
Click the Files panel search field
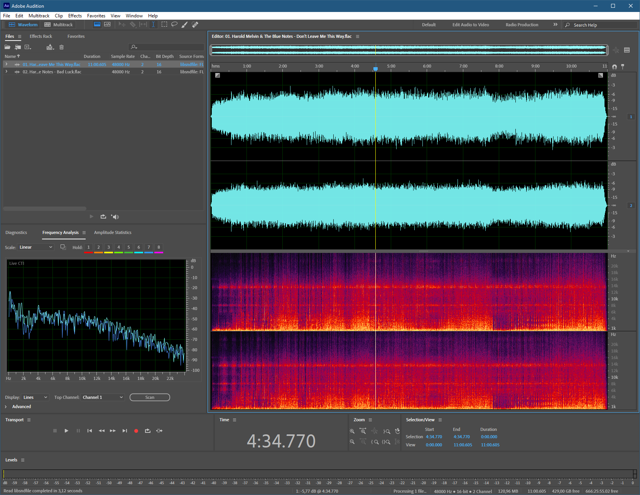click(x=166, y=47)
